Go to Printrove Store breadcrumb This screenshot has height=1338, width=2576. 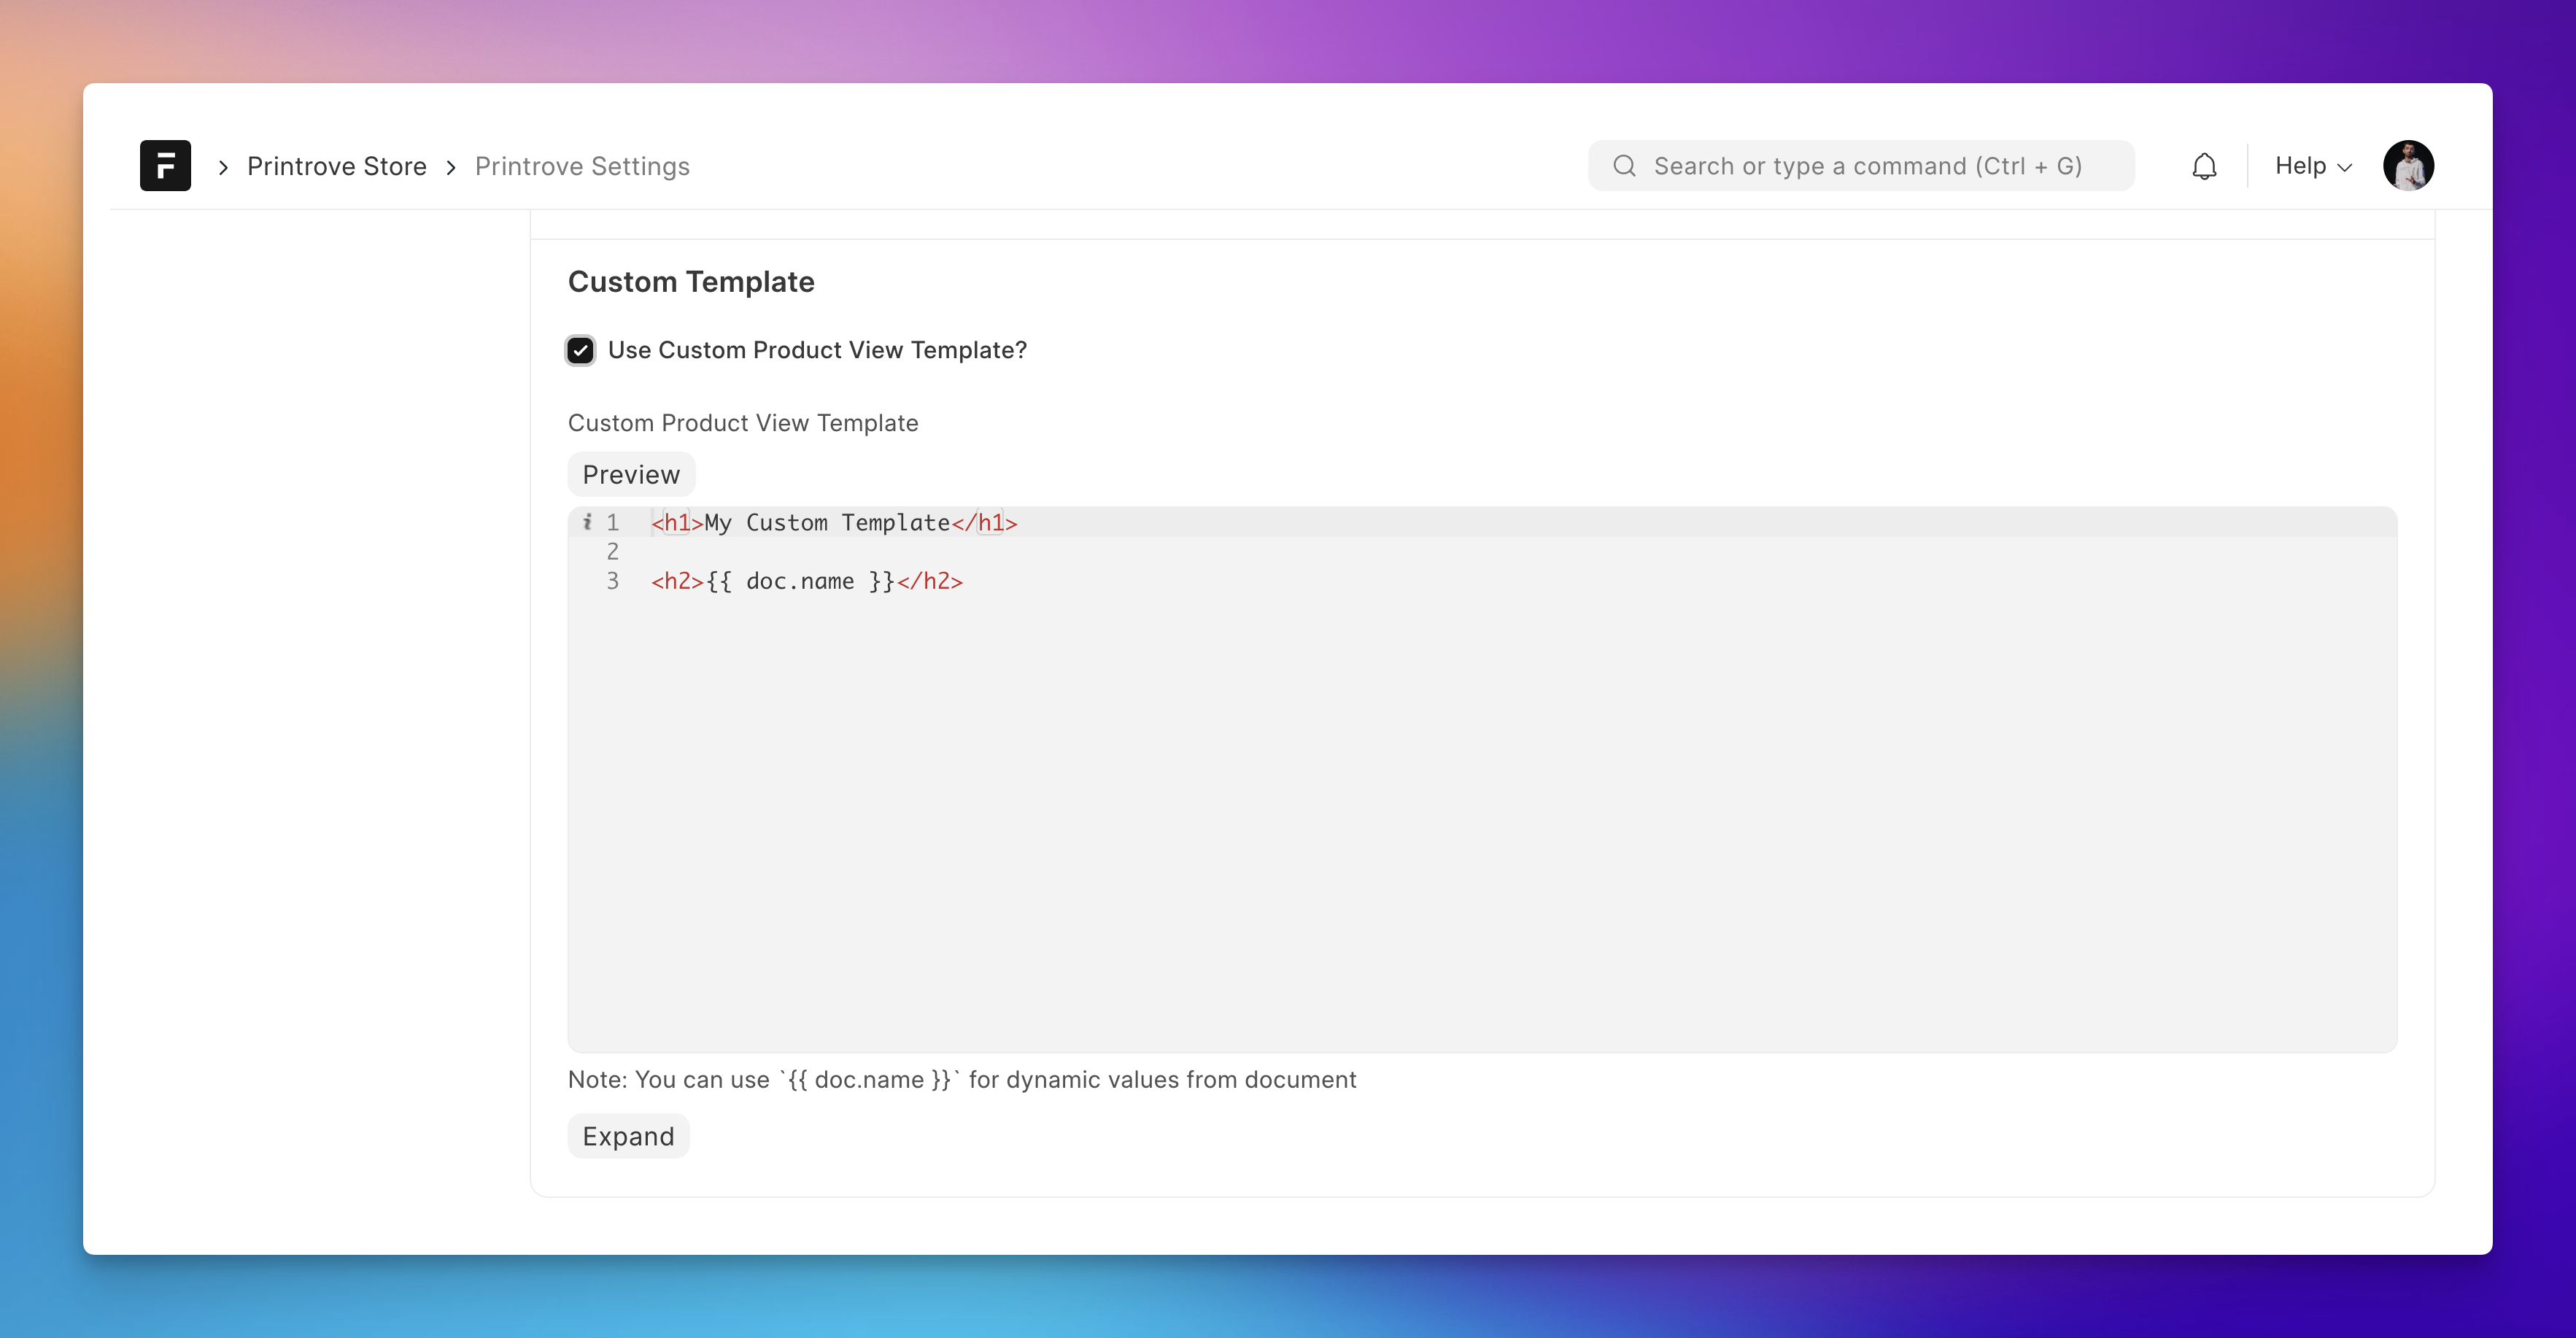point(337,166)
